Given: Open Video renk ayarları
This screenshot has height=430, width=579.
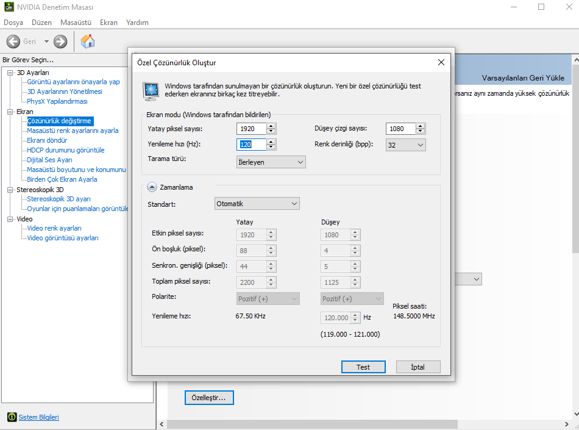Looking at the screenshot, I should point(54,228).
